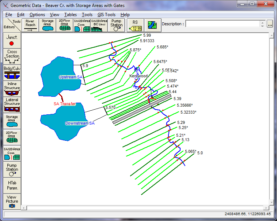This screenshot has width=277, height=221.
Task: Select the Storage Area drawing tool
Action: pyautogui.click(x=48, y=25)
